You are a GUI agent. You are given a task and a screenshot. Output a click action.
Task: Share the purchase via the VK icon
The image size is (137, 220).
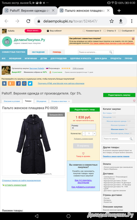pyautogui.click(x=4, y=84)
